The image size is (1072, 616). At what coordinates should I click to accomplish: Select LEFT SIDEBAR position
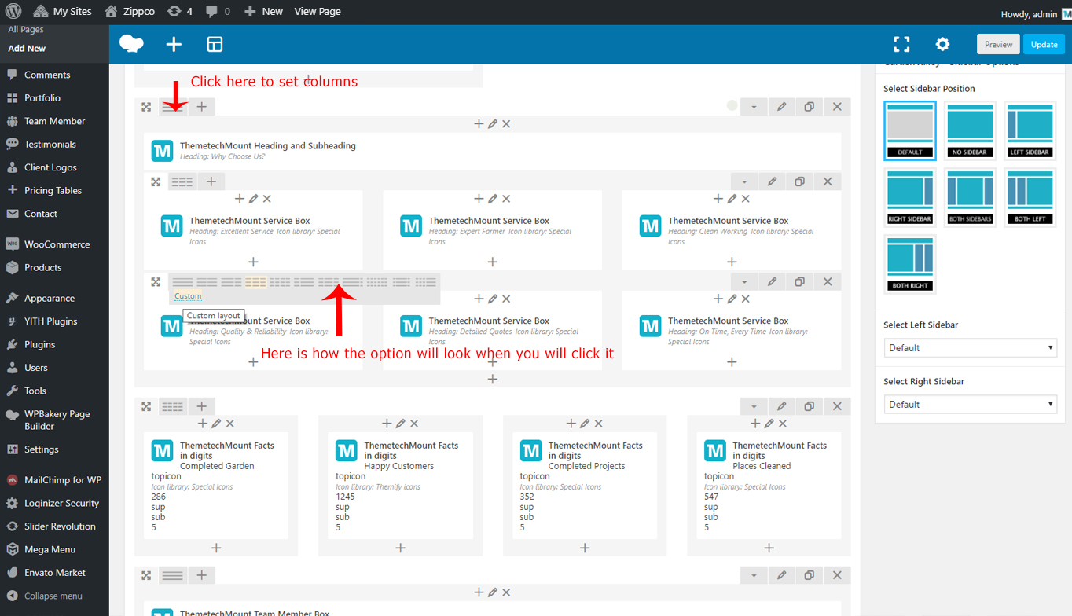1030,130
